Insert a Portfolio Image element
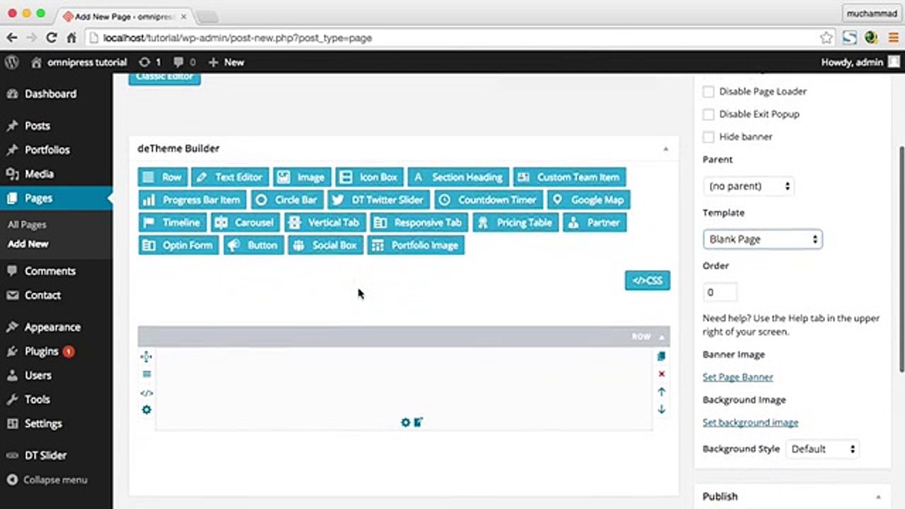Image resolution: width=905 pixels, height=509 pixels. [x=416, y=245]
